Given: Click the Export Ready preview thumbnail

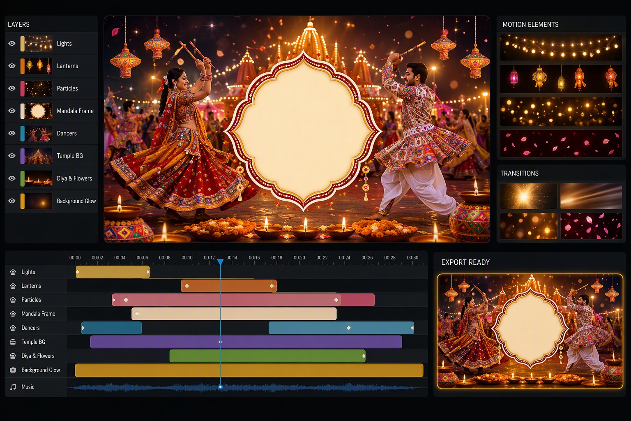Looking at the screenshot, I should point(530,331).
